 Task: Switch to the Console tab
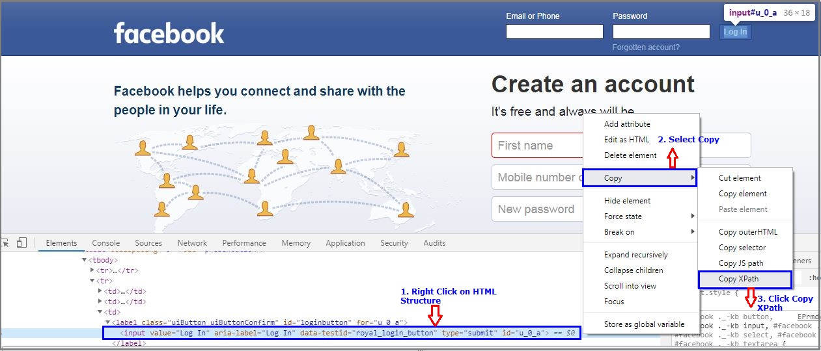coord(105,243)
